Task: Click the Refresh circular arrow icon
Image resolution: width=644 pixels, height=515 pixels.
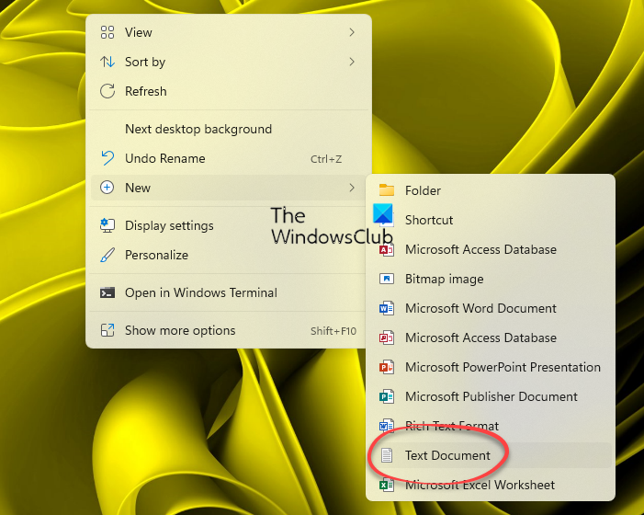Action: (107, 91)
